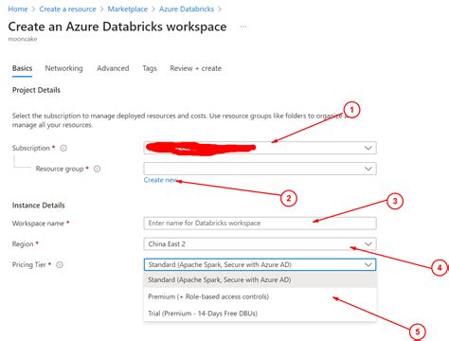Image resolution: width=449 pixels, height=341 pixels.
Task: Navigate to Create a resource breadcrumb
Action: [67, 9]
